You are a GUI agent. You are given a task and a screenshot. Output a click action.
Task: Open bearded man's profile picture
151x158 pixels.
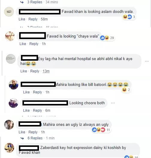[13, 85]
